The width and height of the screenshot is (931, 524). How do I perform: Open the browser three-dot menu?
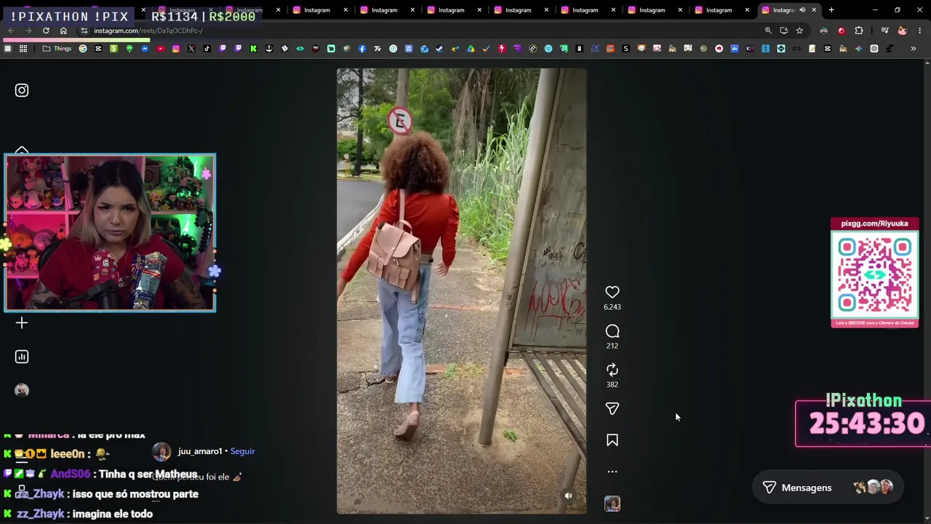[x=920, y=31]
